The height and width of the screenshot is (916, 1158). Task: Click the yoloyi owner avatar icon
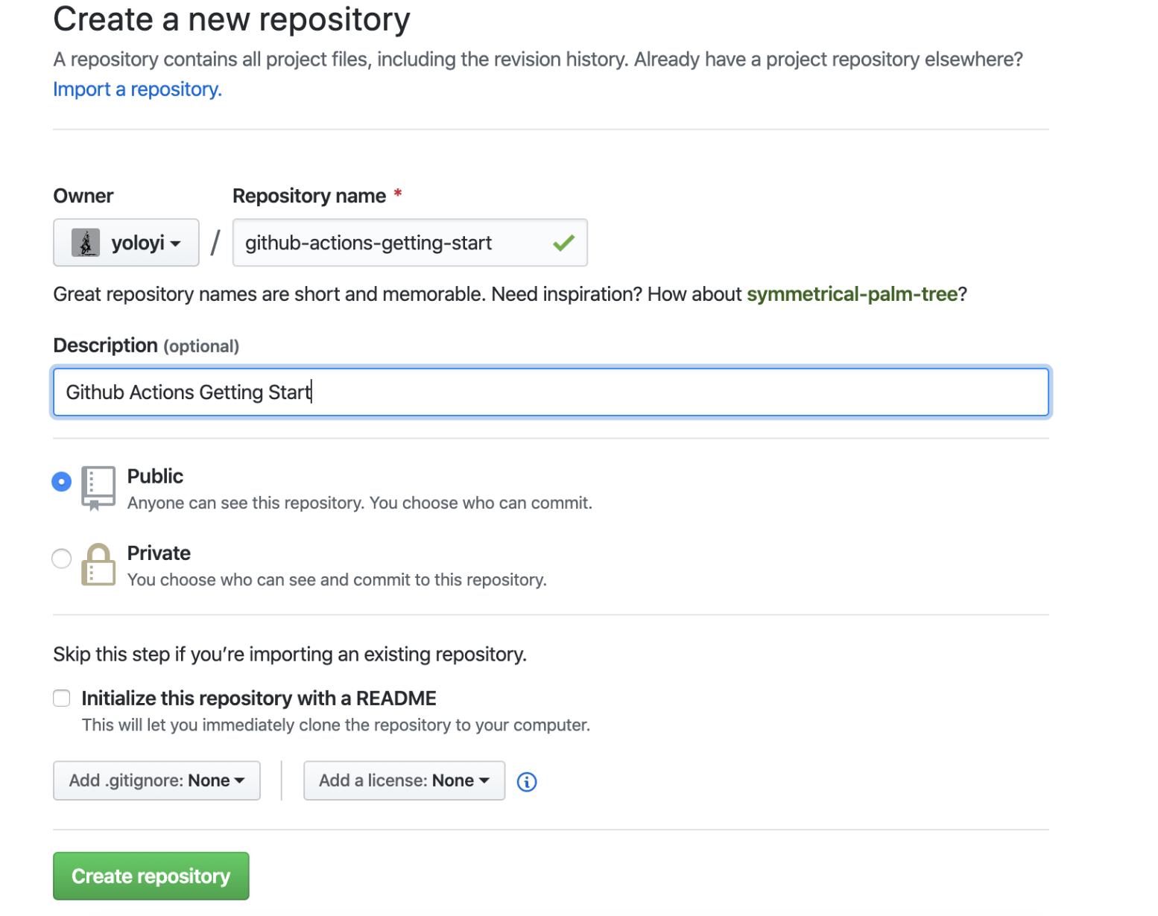click(x=86, y=243)
